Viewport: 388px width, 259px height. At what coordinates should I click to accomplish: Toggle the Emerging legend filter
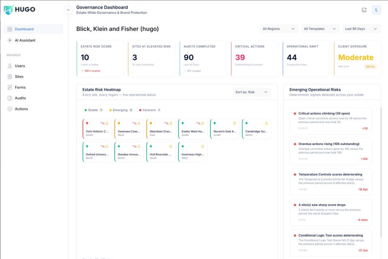(x=121, y=110)
